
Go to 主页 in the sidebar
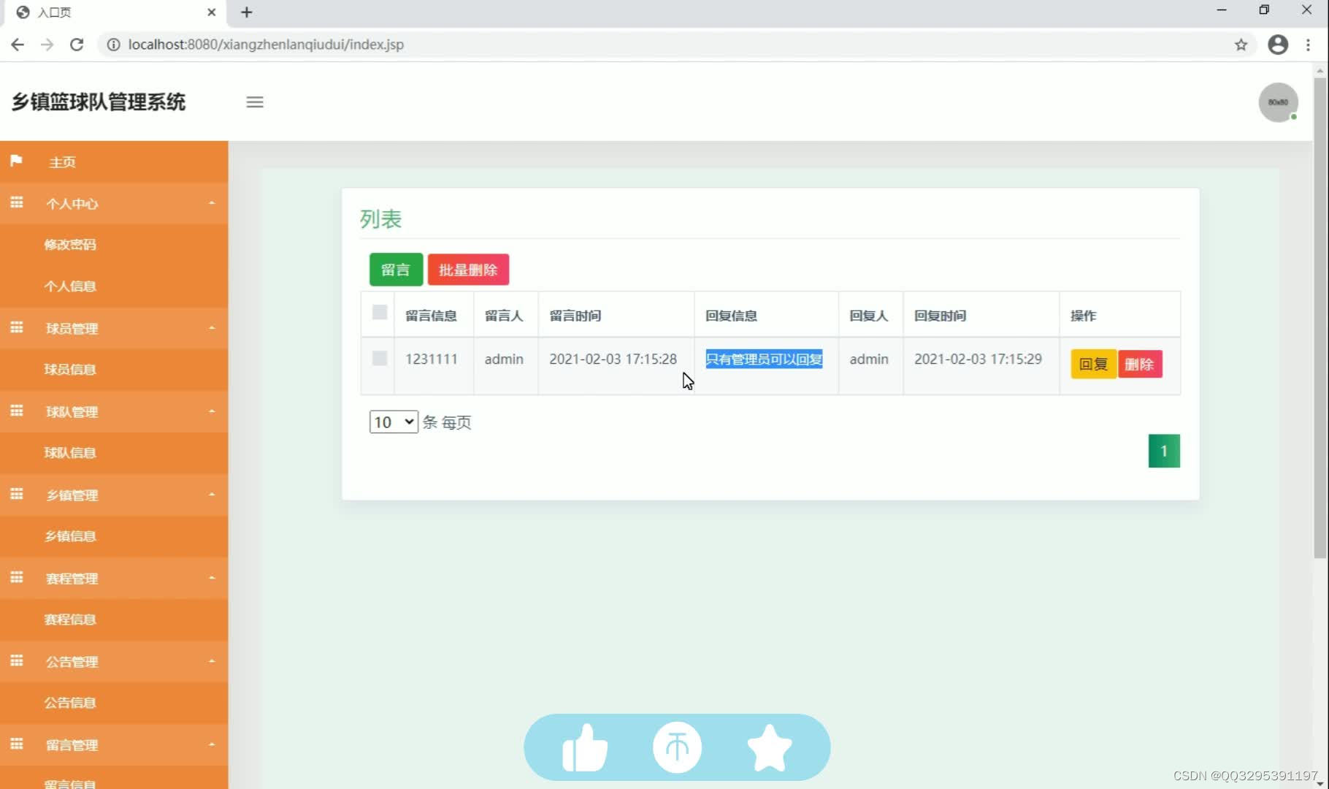tap(62, 162)
